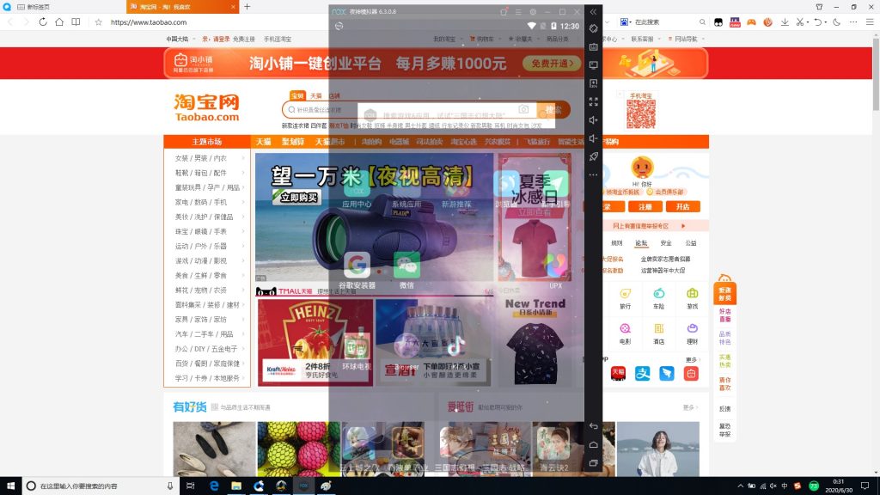Click the browser undo close tab icon

point(818,21)
